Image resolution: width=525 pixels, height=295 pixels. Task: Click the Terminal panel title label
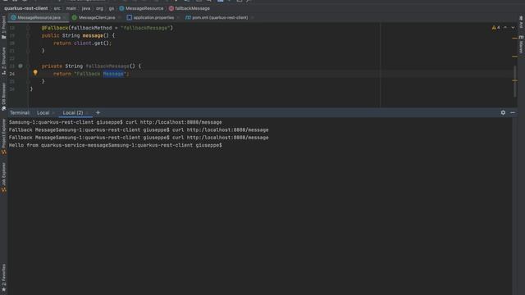click(20, 113)
